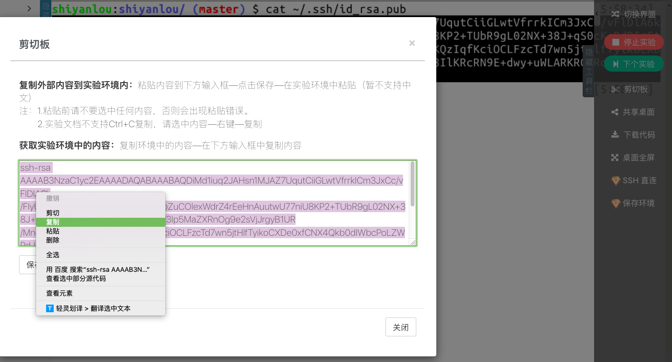Click the 隐藏工具栏 vertical toggle
Screen dimensions: 672x362
point(588,71)
